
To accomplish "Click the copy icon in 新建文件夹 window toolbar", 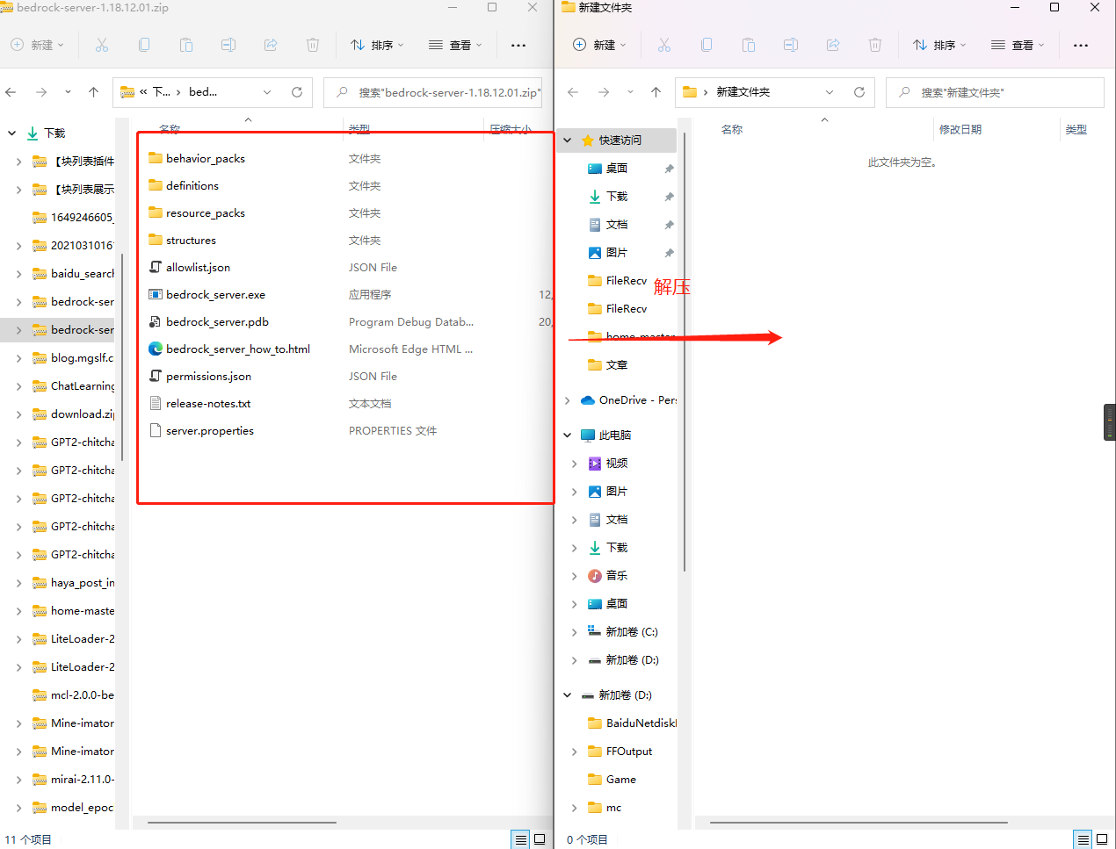I will (707, 45).
